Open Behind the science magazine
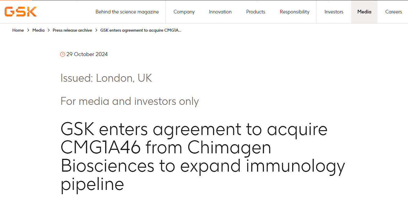408x214 pixels. (x=127, y=12)
